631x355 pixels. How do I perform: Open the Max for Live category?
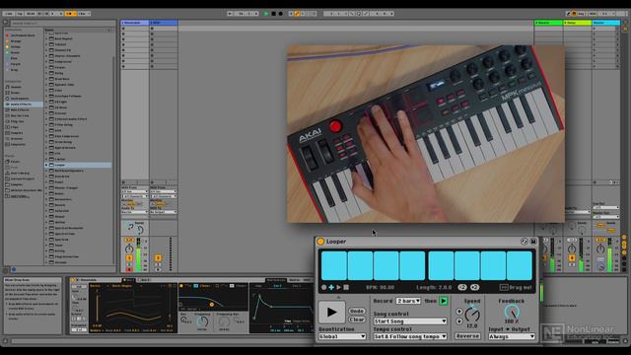19,115
